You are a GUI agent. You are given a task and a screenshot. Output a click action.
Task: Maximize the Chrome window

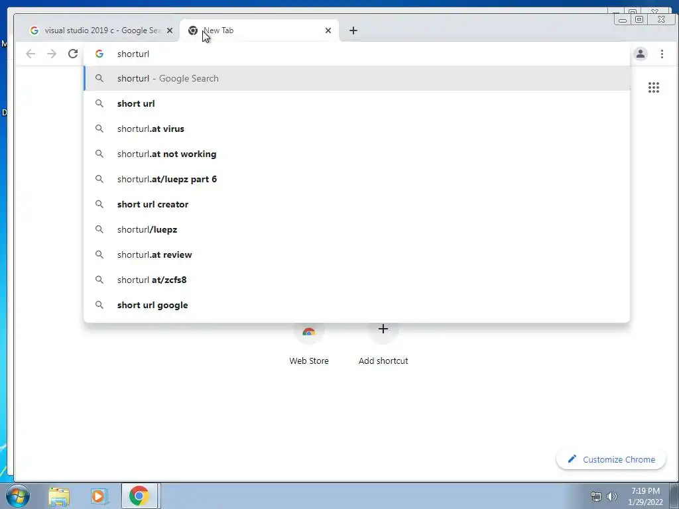pyautogui.click(x=639, y=19)
